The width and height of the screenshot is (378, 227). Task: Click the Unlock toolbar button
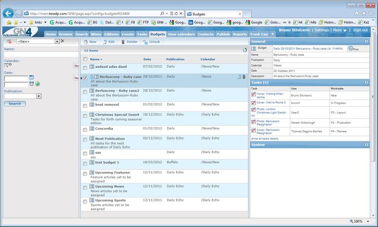151,42
